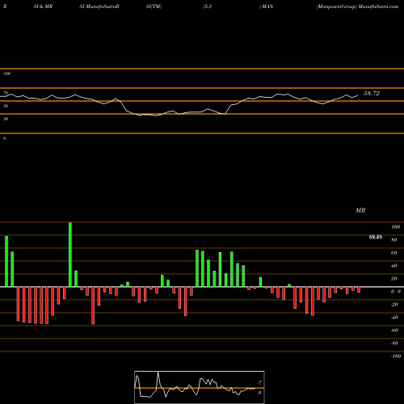Image resolution: width=404 pixels, height=404 pixels.
Task: Click the -100 label on MR axis
Action: point(396,356)
